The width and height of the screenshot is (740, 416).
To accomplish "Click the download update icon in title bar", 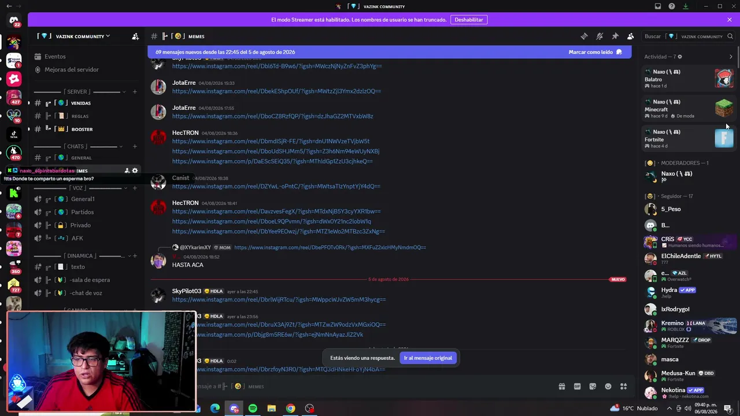I will point(686,6).
